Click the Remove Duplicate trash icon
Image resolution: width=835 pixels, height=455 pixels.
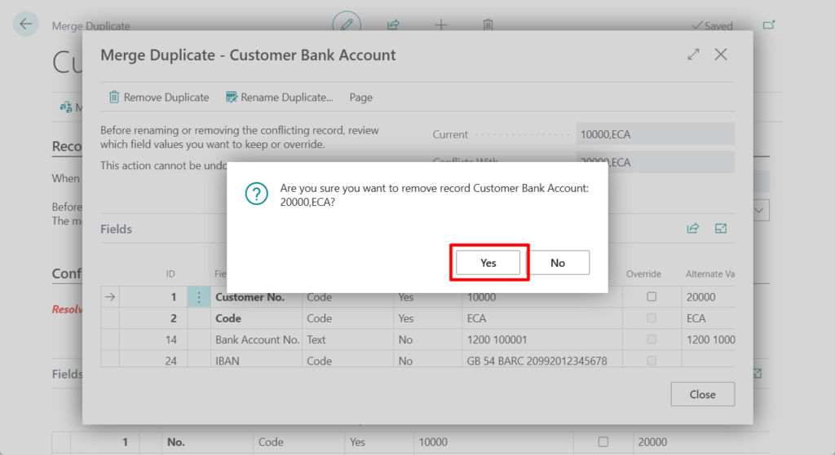point(115,98)
